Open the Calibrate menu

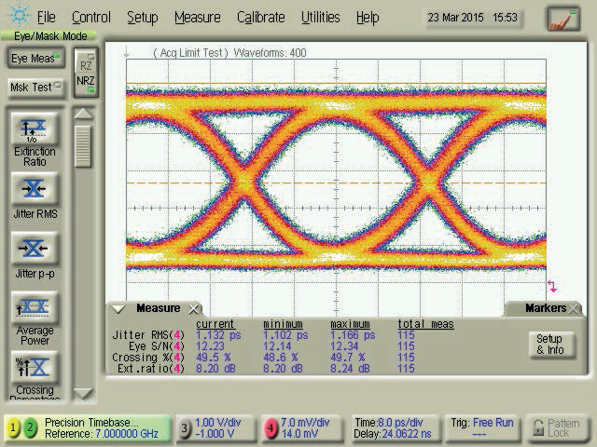pos(260,18)
